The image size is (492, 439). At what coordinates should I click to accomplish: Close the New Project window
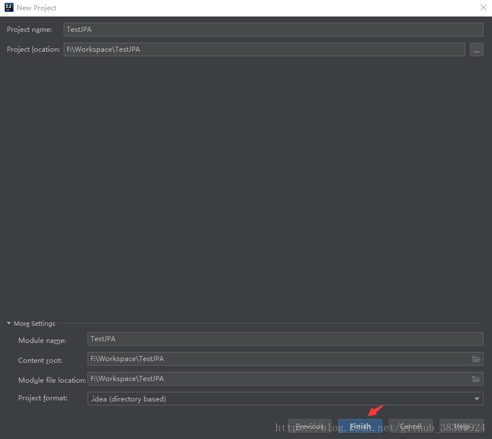(x=483, y=7)
